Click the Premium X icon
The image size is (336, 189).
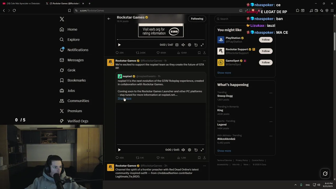pyautogui.click(x=62, y=111)
